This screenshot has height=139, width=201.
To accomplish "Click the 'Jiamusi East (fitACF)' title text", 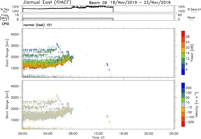I will 47,2.
